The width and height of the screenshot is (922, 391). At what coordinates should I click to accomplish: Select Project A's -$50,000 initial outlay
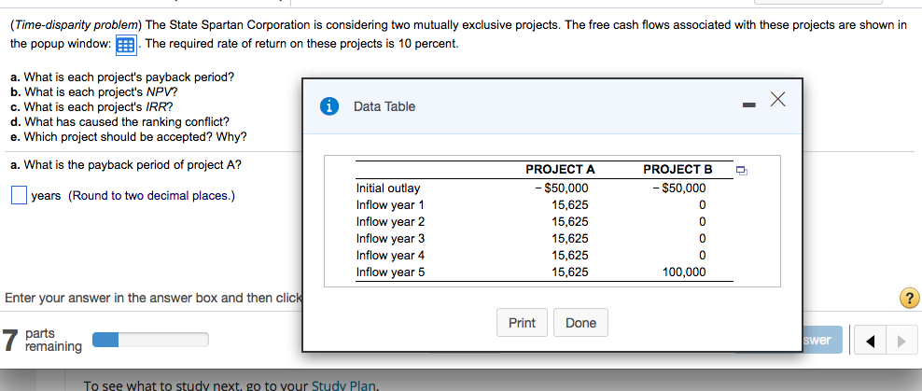pos(562,189)
